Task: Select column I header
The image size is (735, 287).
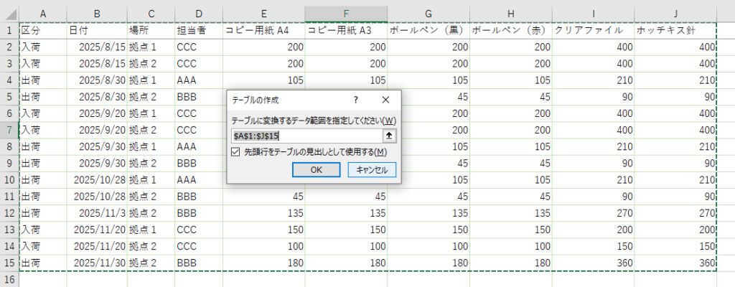Action: click(593, 14)
